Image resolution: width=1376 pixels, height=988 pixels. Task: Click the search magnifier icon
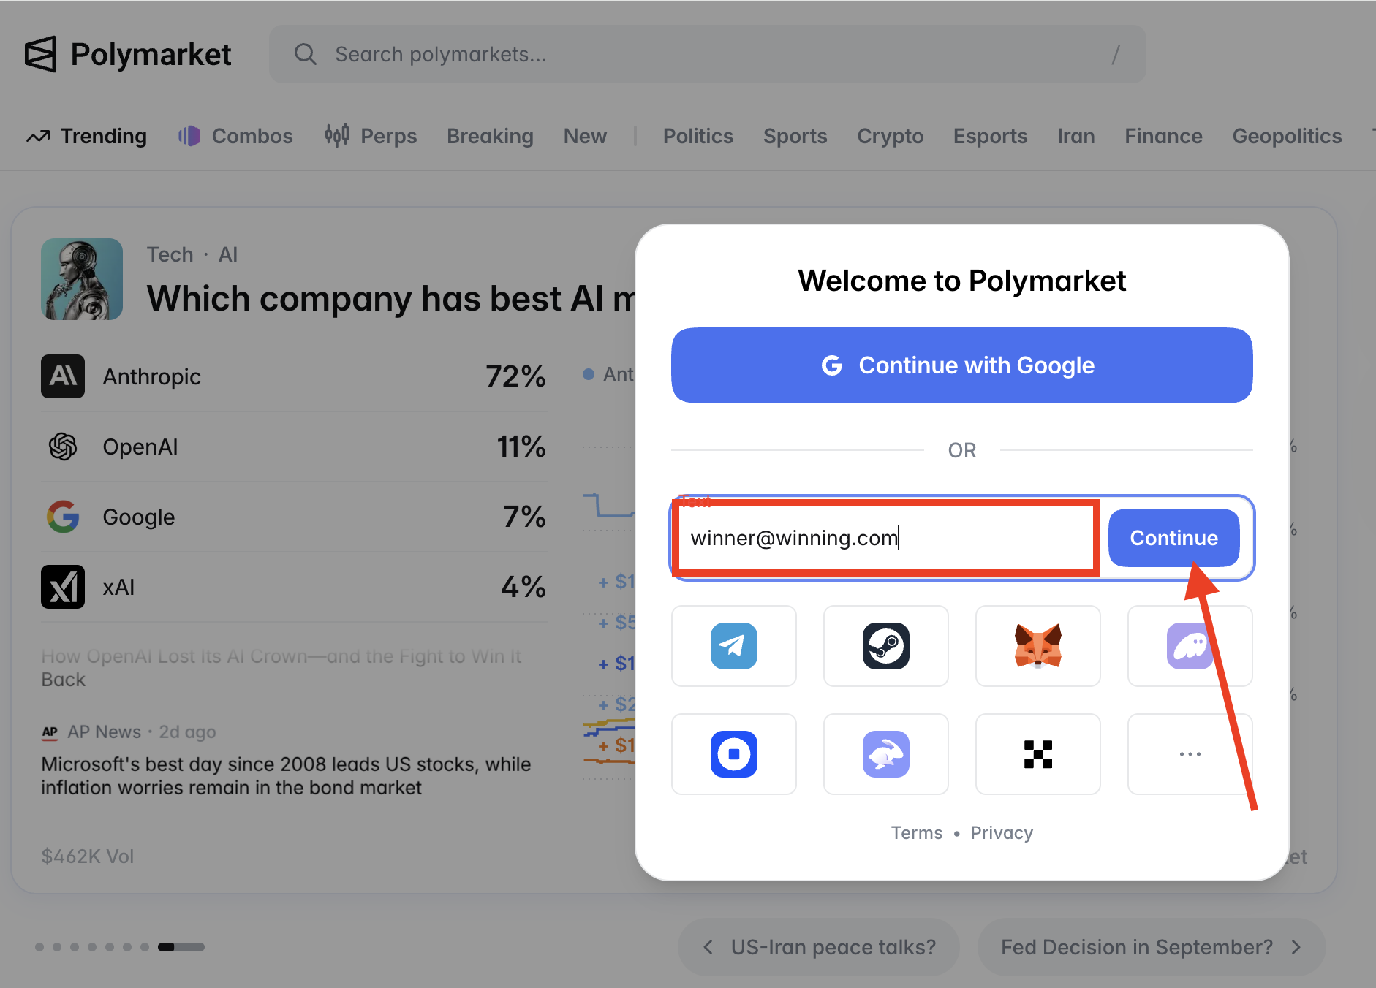click(306, 54)
